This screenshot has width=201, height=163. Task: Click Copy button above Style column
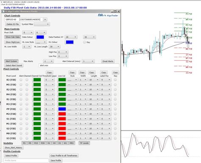[x=72, y=72]
